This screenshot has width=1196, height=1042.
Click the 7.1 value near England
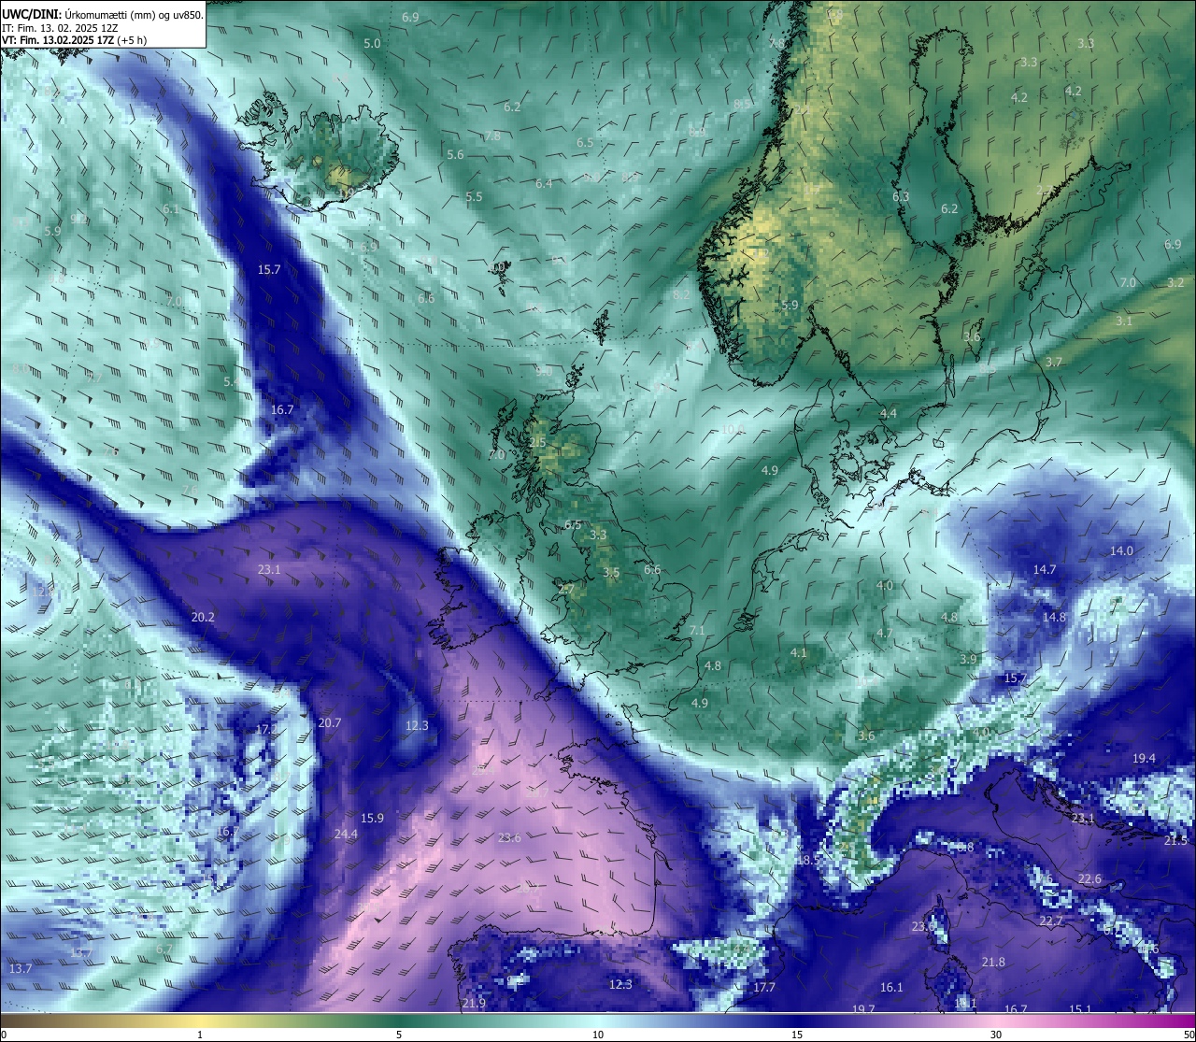(x=697, y=631)
